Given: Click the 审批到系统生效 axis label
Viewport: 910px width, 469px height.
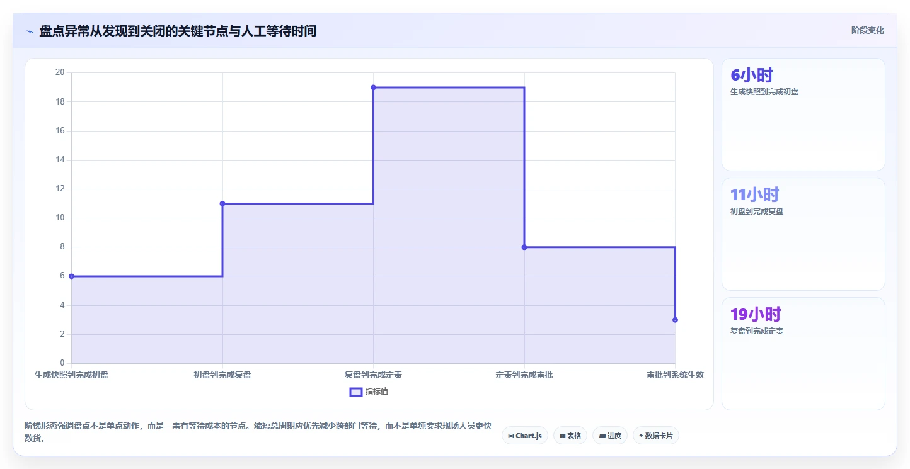Looking at the screenshot, I should (675, 375).
